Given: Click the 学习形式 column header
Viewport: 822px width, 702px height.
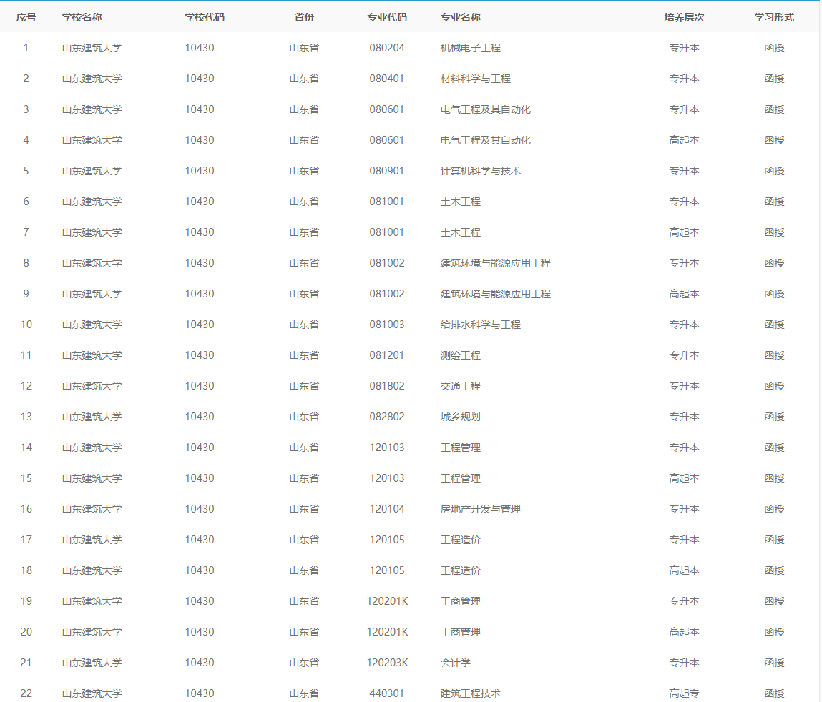Looking at the screenshot, I should 774,17.
